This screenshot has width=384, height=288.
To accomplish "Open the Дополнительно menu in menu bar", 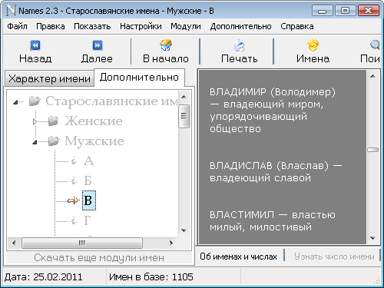I will 240,26.
